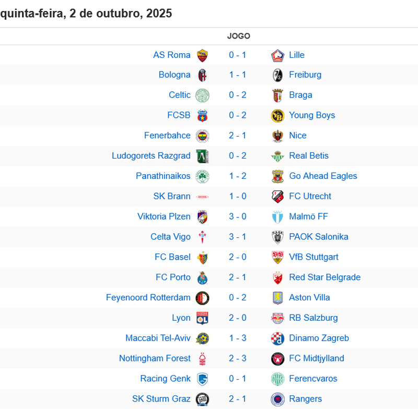Screen dimensions: 418x411
Task: Click the Nottingham Forest crest icon
Action: click(x=202, y=359)
